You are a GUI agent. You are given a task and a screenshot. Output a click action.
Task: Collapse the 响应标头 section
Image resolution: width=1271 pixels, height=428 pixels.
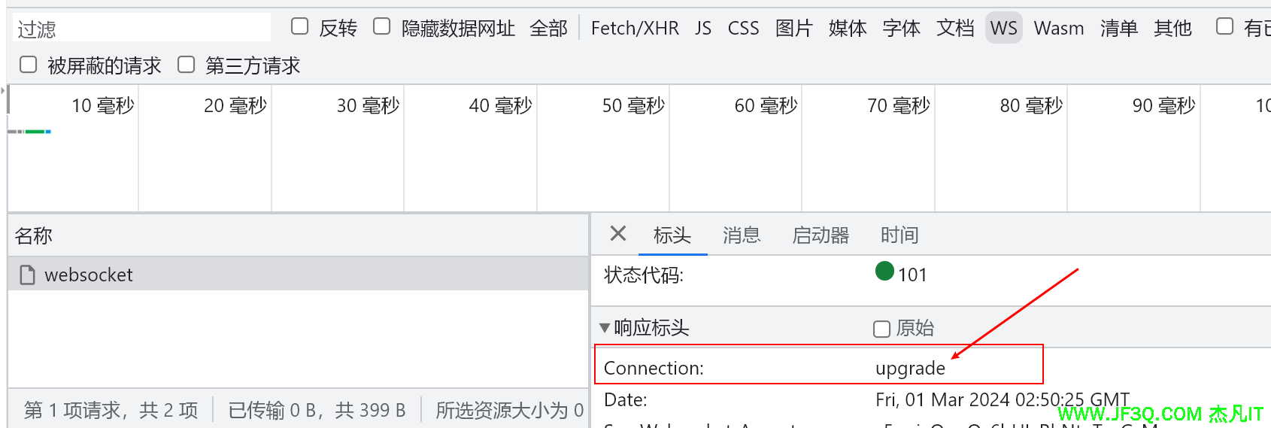[x=605, y=328]
